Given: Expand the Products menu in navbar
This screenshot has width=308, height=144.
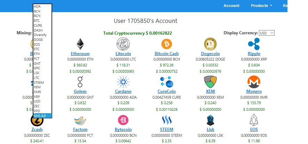Looking at the screenshot, I should pyautogui.click(x=261, y=6).
